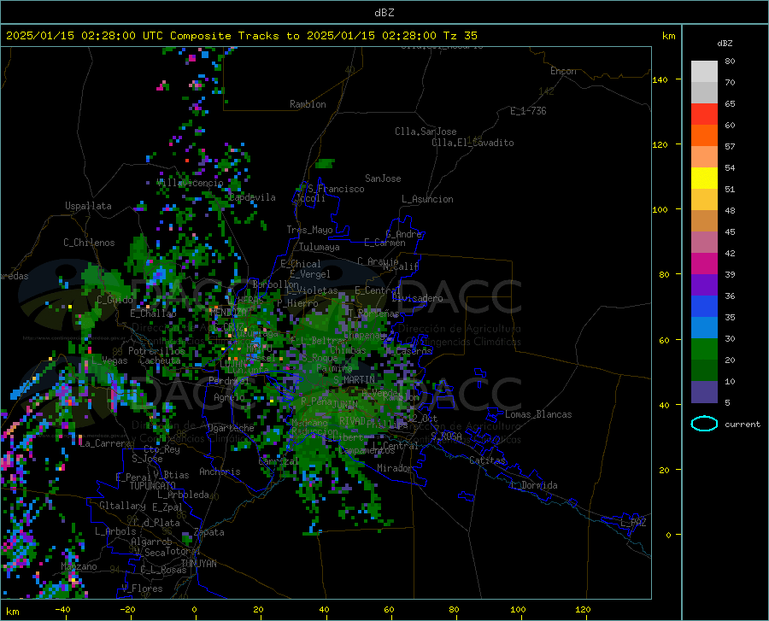Click the Villavicencio label on map
This screenshot has height=621, width=769.
point(191,183)
